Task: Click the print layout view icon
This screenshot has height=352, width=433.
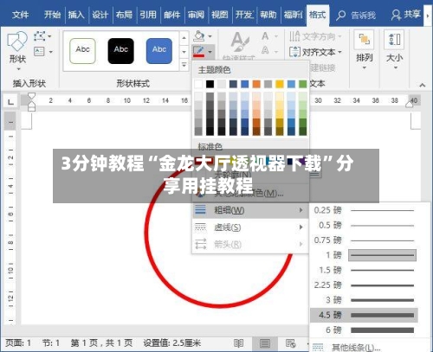Action: click(x=265, y=343)
